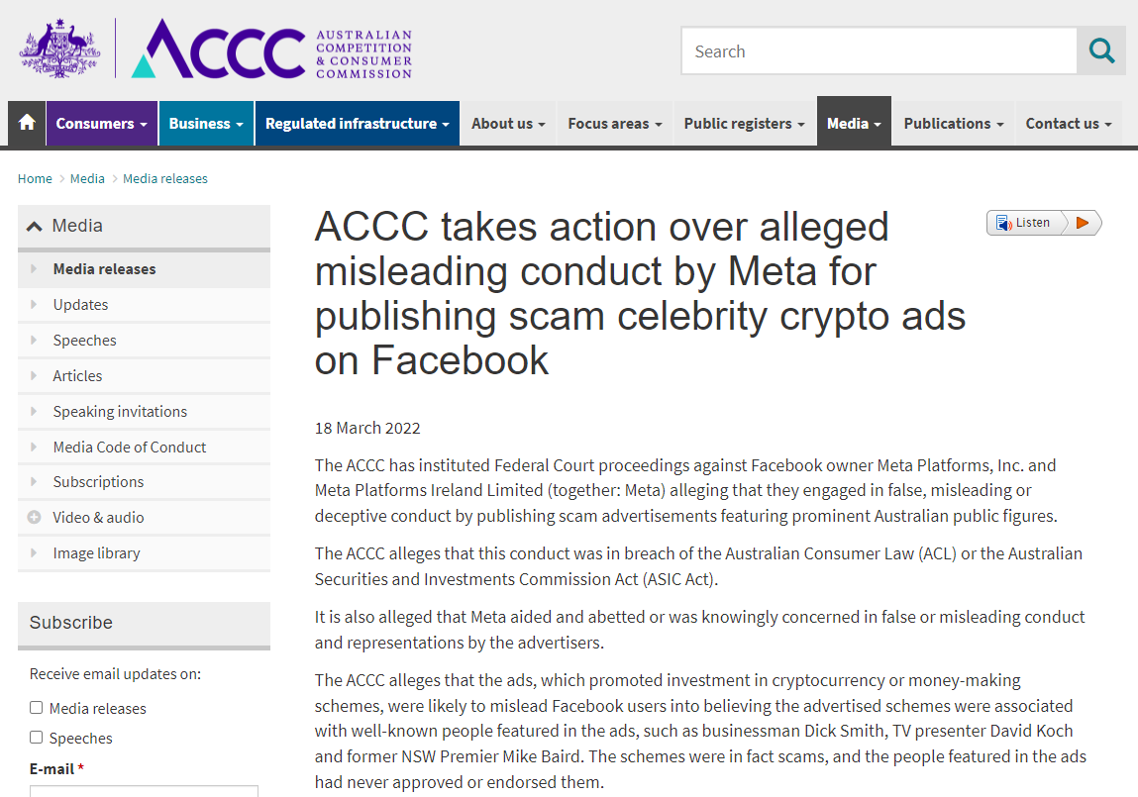This screenshot has height=797, width=1138.
Task: Click the magnifier search button
Action: (1101, 50)
